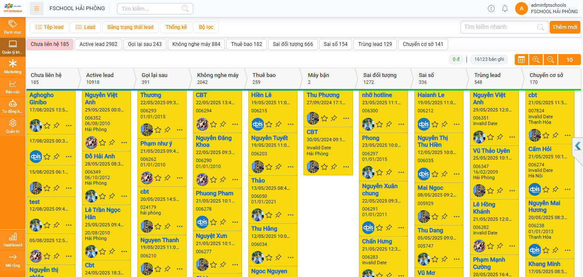
Task: Select the Sai đối tượng 666 tab
Action: click(x=293, y=44)
